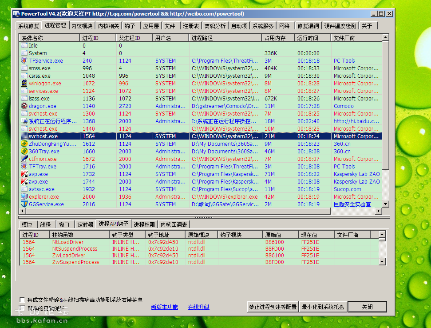The width and height of the screenshot is (431, 328).
Task: Click the ZhuDongFangYu 360 process icon
Action: click(24, 144)
